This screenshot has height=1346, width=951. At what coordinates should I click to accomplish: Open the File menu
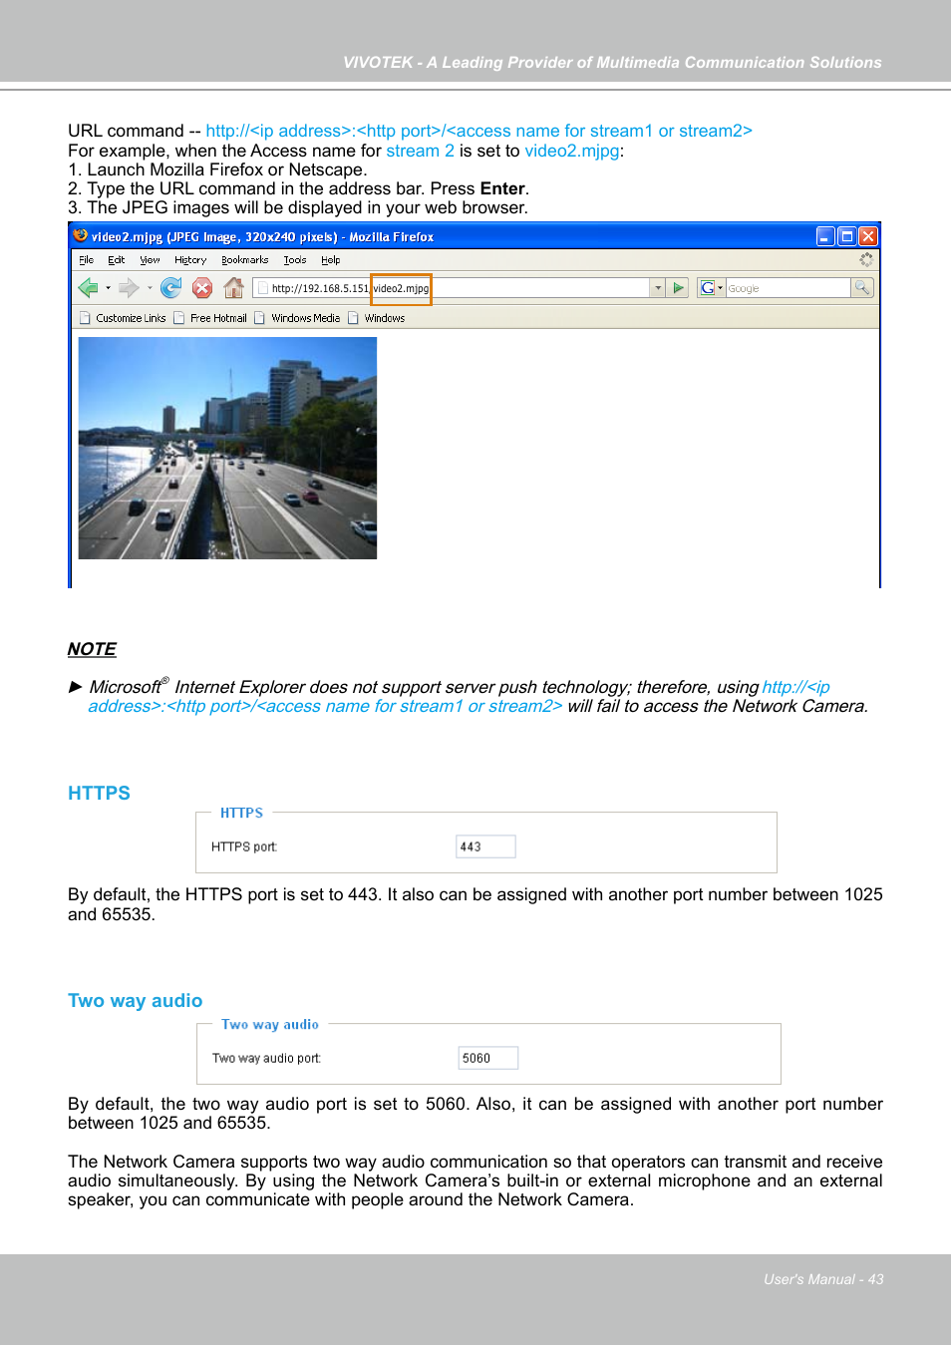click(x=87, y=260)
